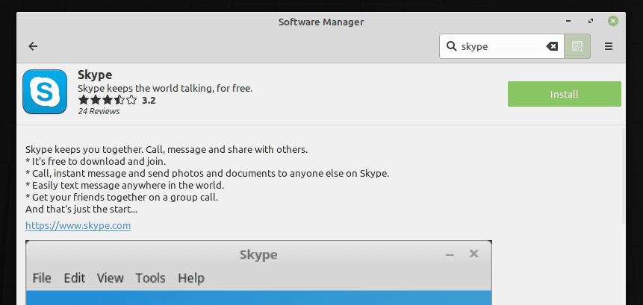Open the hamburger menu

tap(609, 46)
